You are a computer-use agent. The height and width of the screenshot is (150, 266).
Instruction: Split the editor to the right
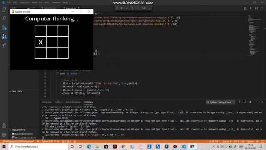[x=256, y=8]
